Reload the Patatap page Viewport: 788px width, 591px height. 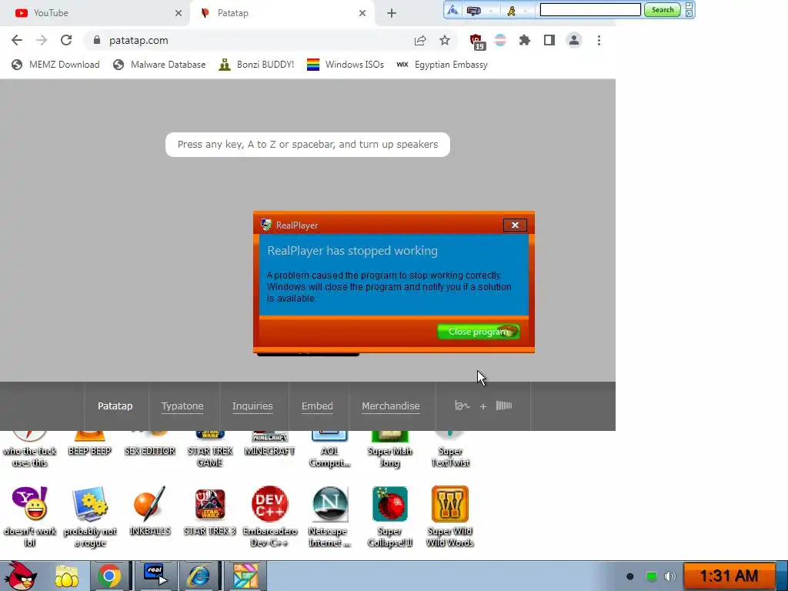pyautogui.click(x=66, y=40)
